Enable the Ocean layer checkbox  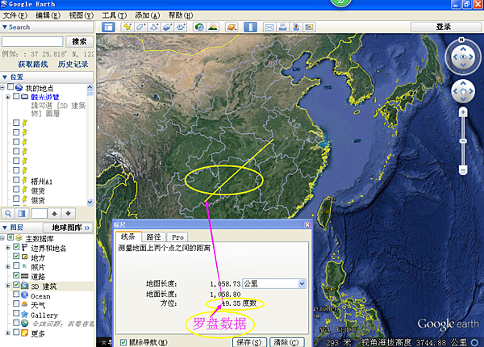(16, 295)
